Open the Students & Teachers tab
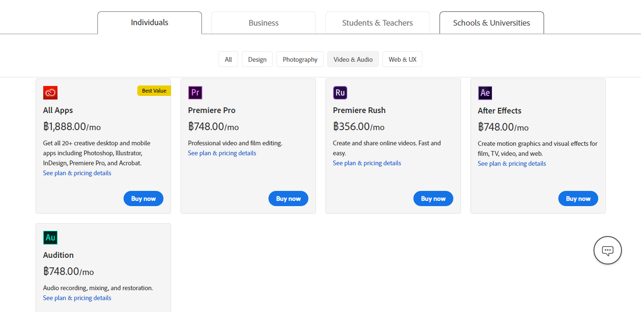This screenshot has height=312, width=641. 378,23
